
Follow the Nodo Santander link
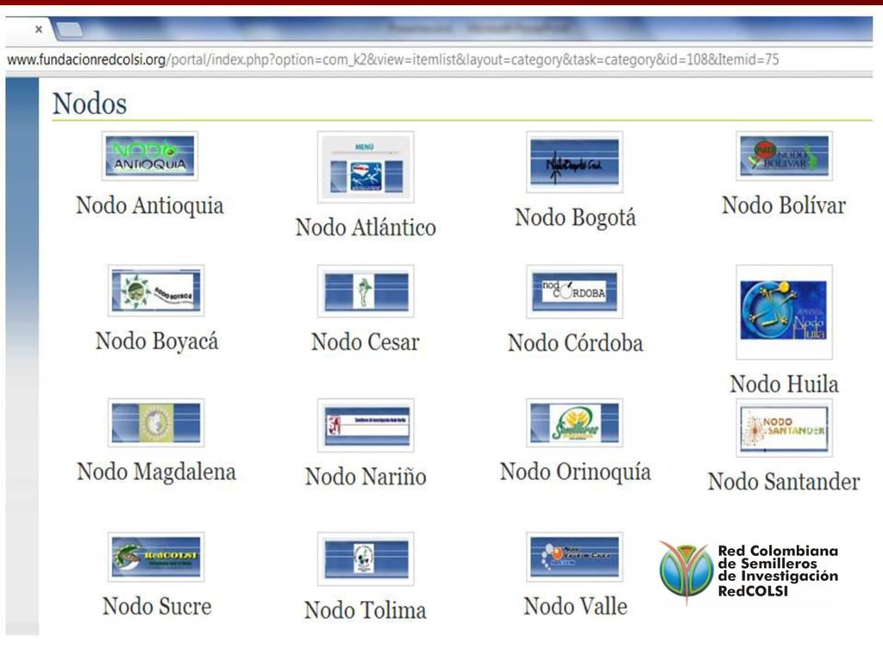pos(784,481)
